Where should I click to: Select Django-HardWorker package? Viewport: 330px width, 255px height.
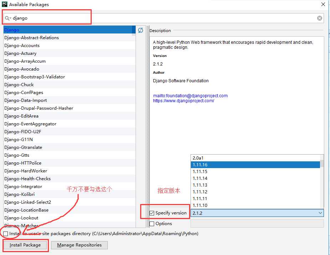click(x=70, y=171)
